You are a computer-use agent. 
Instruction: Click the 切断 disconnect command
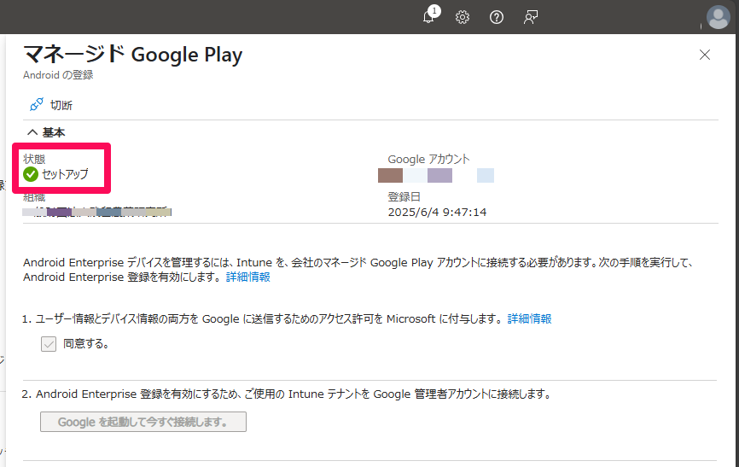pyautogui.click(x=51, y=105)
